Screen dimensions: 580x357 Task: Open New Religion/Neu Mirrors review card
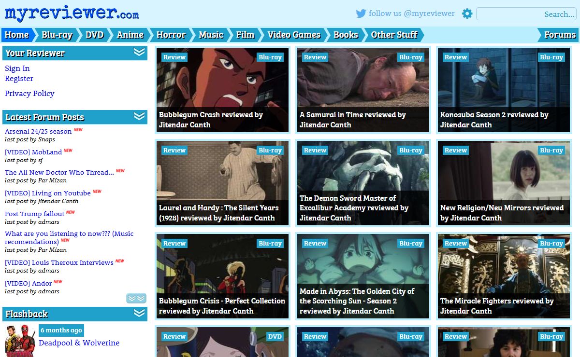pos(504,183)
